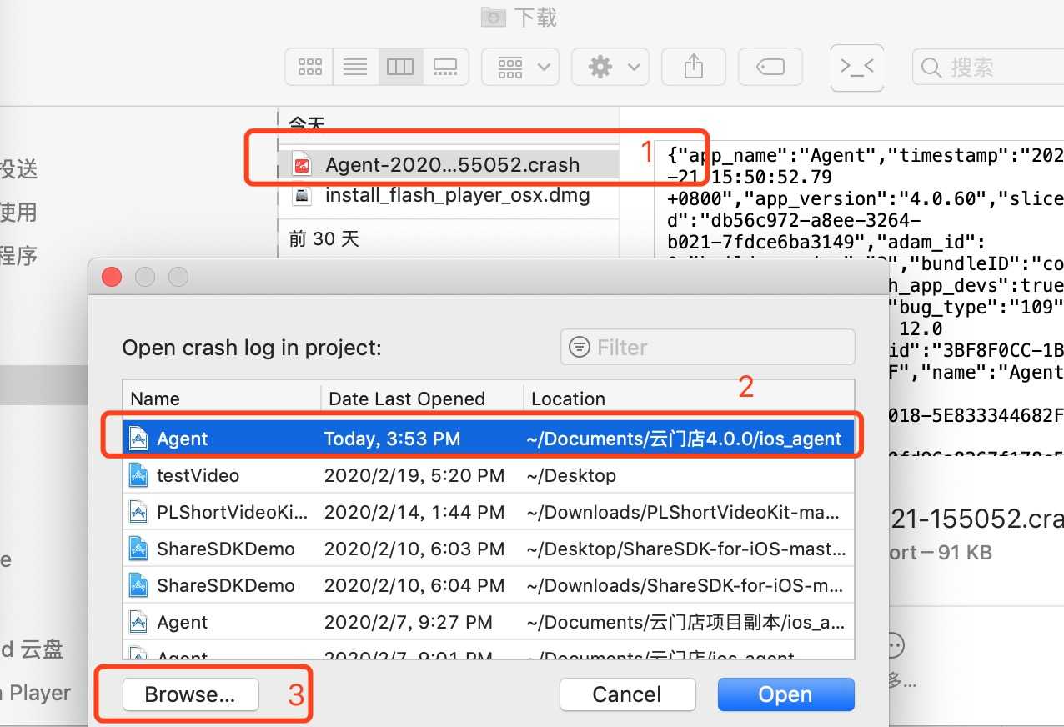The height and width of the screenshot is (727, 1064).
Task: Click the testVideo Xcode project icon
Action: click(x=138, y=475)
